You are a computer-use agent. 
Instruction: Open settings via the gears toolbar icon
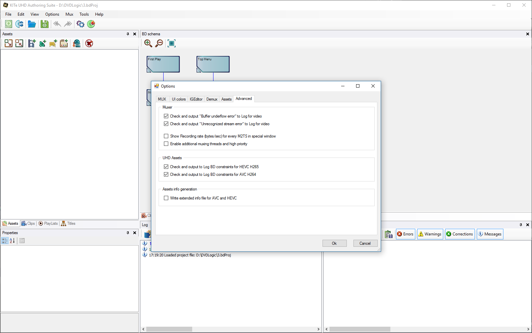tap(80, 24)
